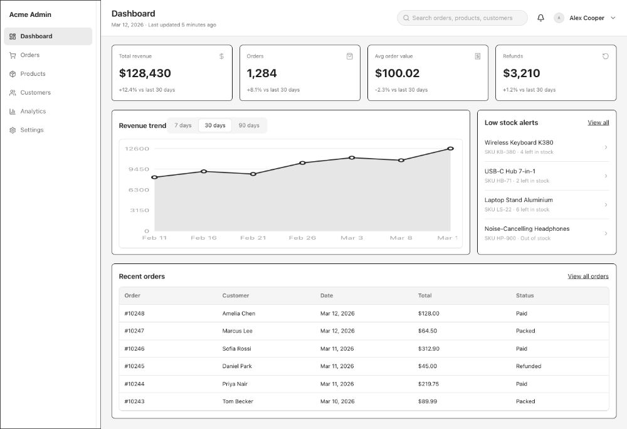Click the Total column header
The width and height of the screenshot is (627, 429).
[x=424, y=295]
